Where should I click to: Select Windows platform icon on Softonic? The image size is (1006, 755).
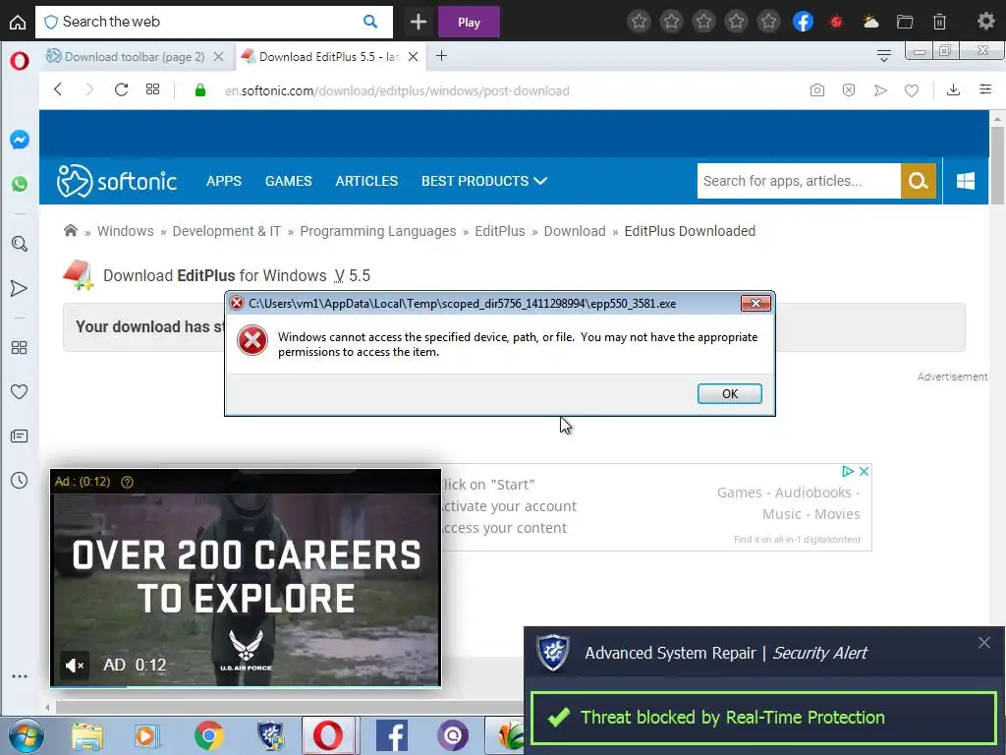tap(966, 181)
